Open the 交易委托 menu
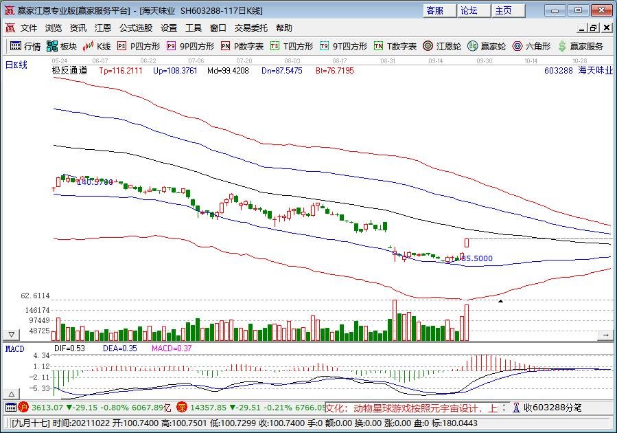This screenshot has width=617, height=433. tap(251, 28)
